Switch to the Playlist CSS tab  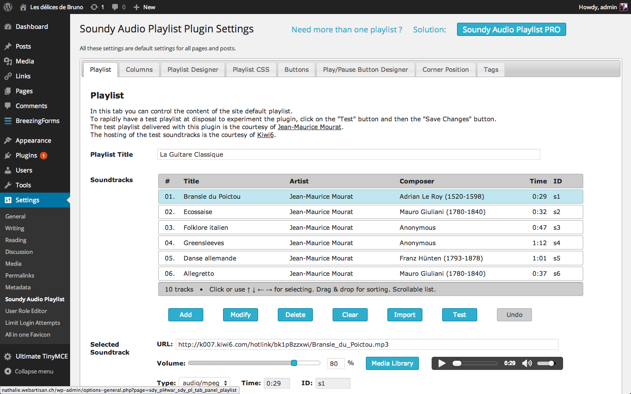(x=251, y=70)
